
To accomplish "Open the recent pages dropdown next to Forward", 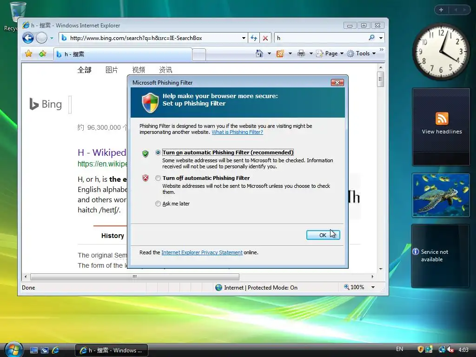I will click(52, 38).
